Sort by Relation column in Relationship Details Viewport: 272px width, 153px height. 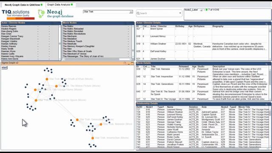[x=193, y=107]
